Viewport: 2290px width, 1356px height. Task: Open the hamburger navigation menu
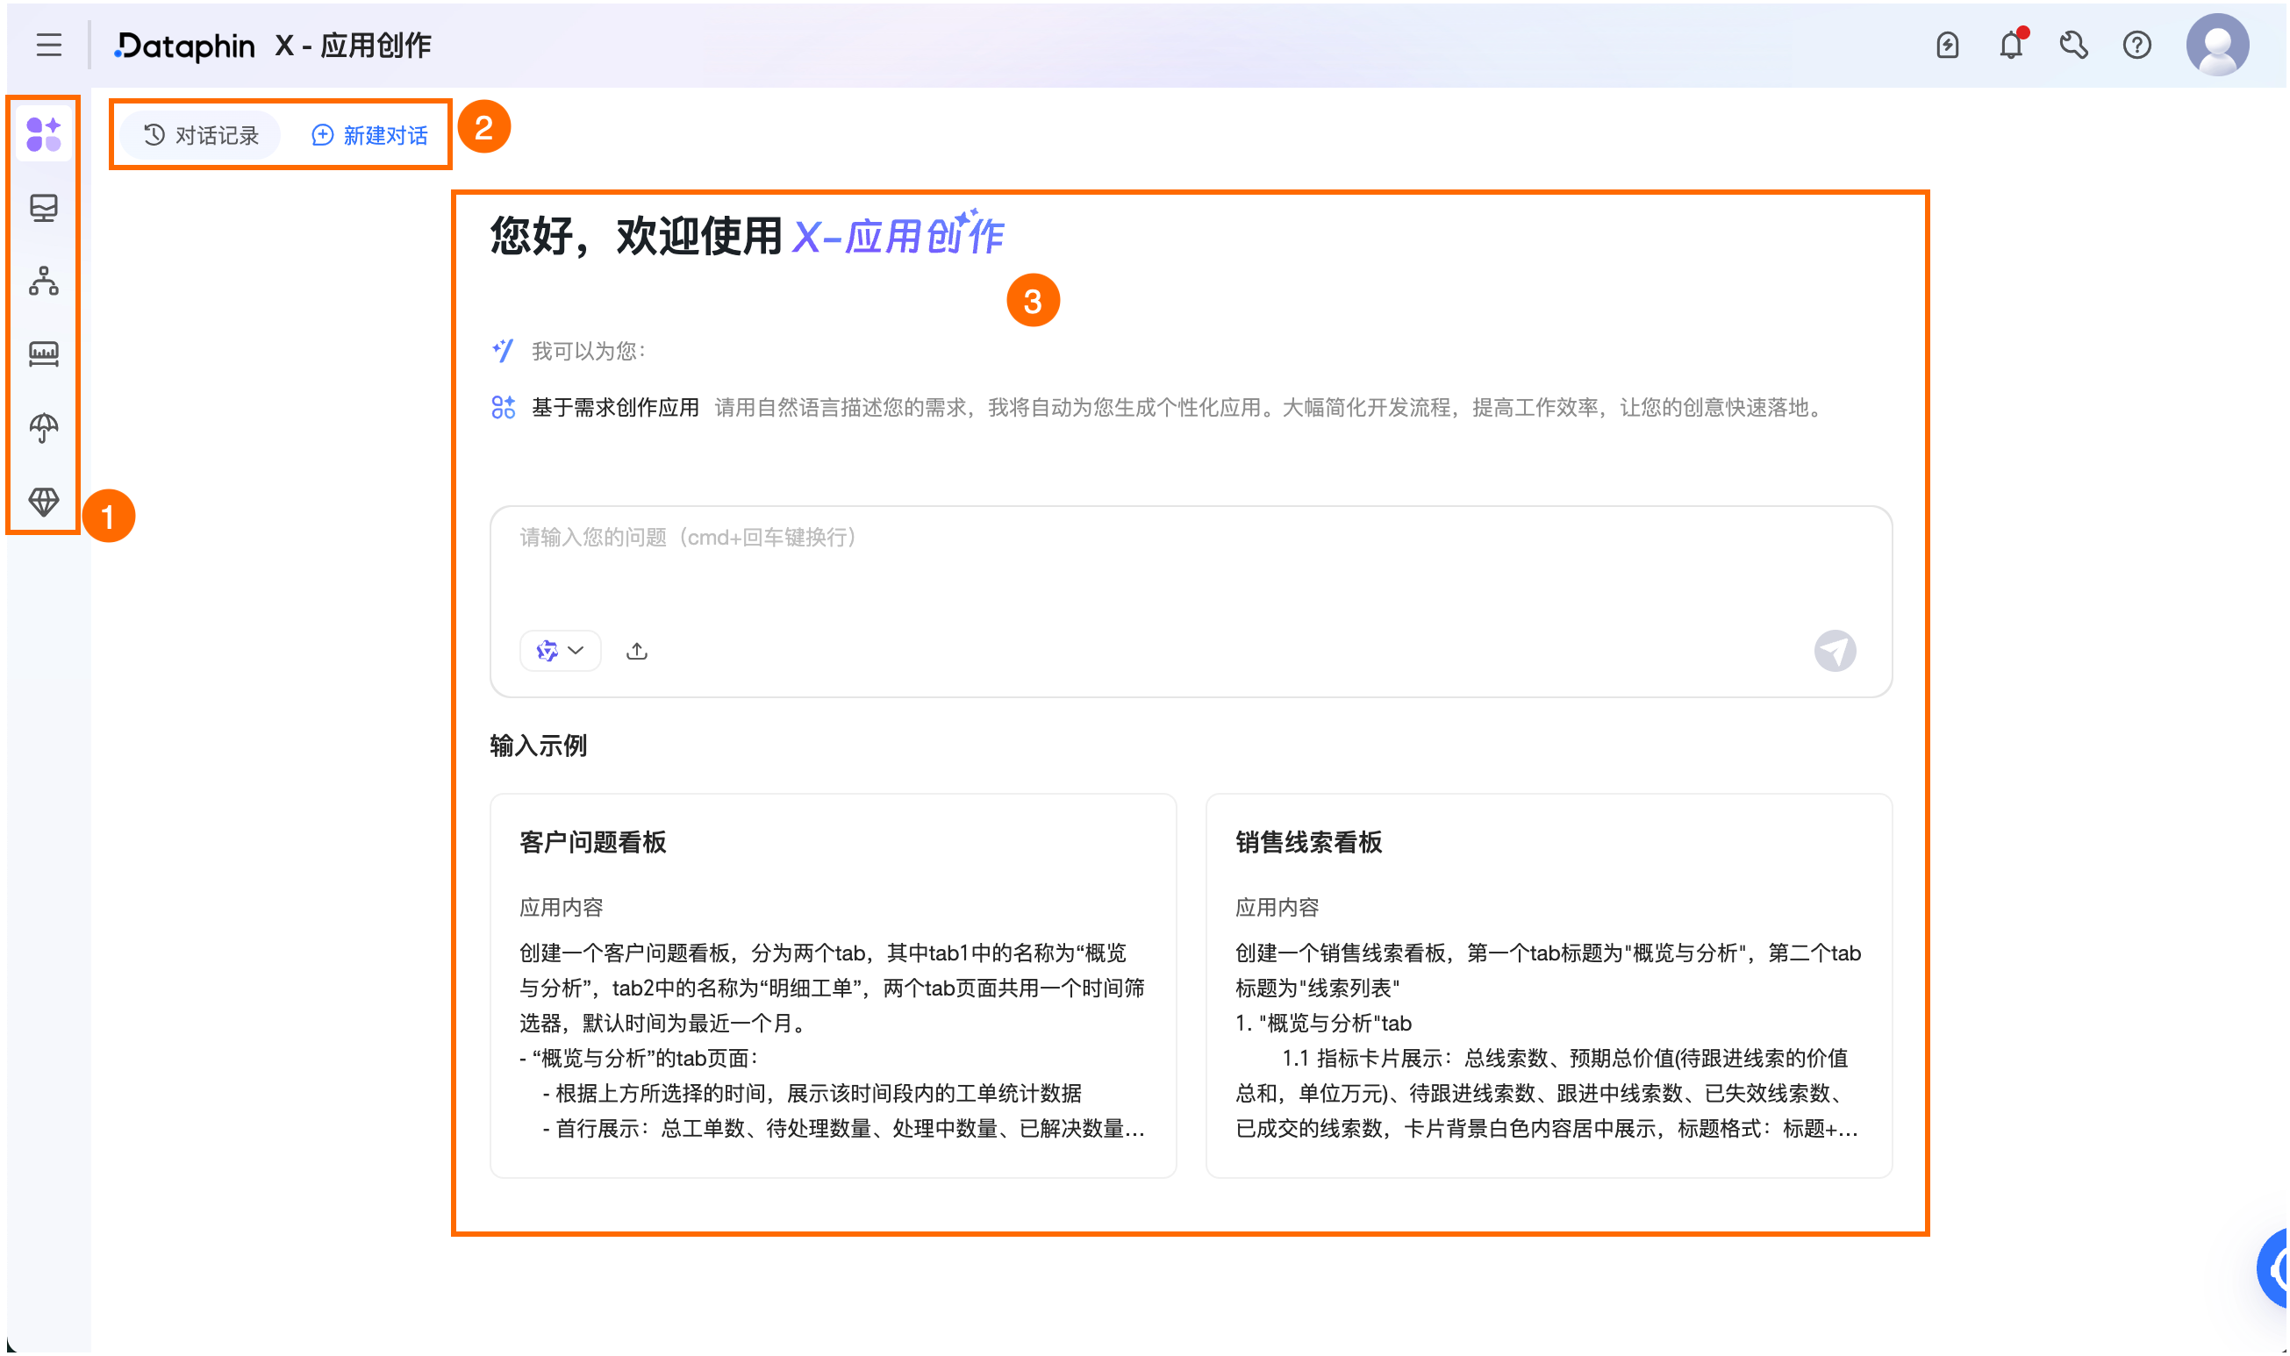(x=48, y=45)
